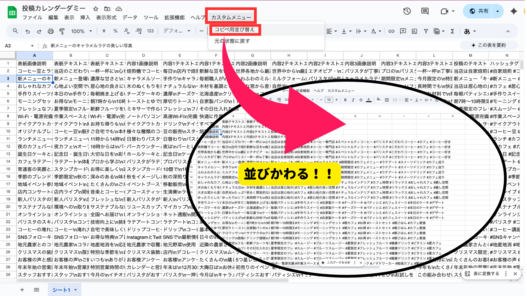Collapse the toolbar with the chevron
The height and width of the screenshot is (296, 527).
pos(508,31)
